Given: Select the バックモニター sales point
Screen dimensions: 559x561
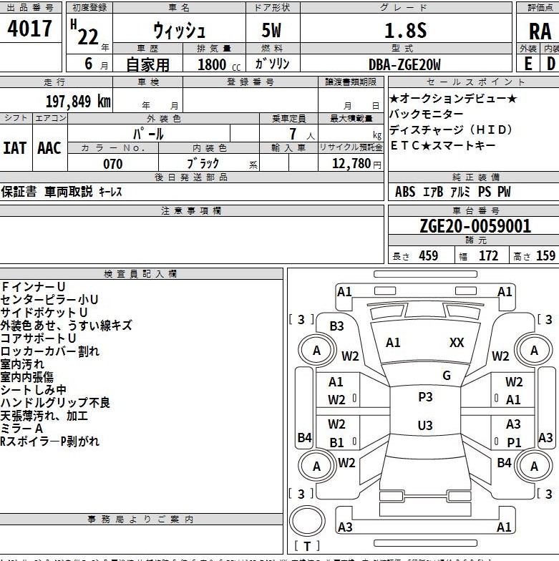Looking at the screenshot, I should point(426,114).
